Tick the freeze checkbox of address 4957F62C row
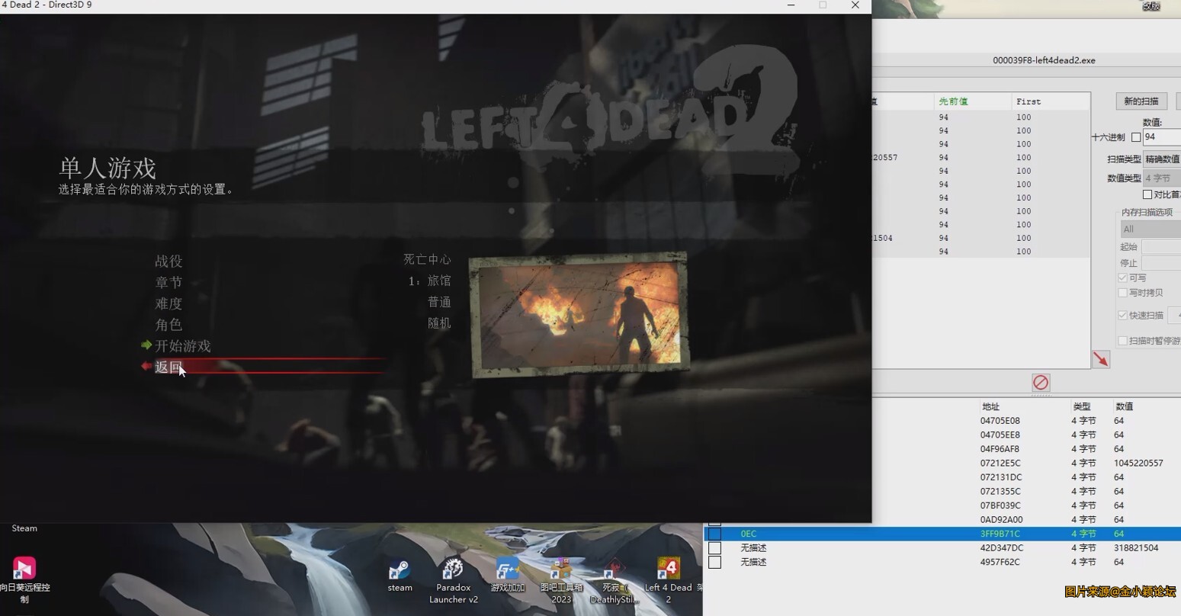 [x=714, y=562]
